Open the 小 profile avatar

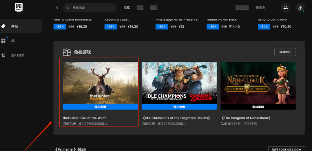click(x=300, y=8)
